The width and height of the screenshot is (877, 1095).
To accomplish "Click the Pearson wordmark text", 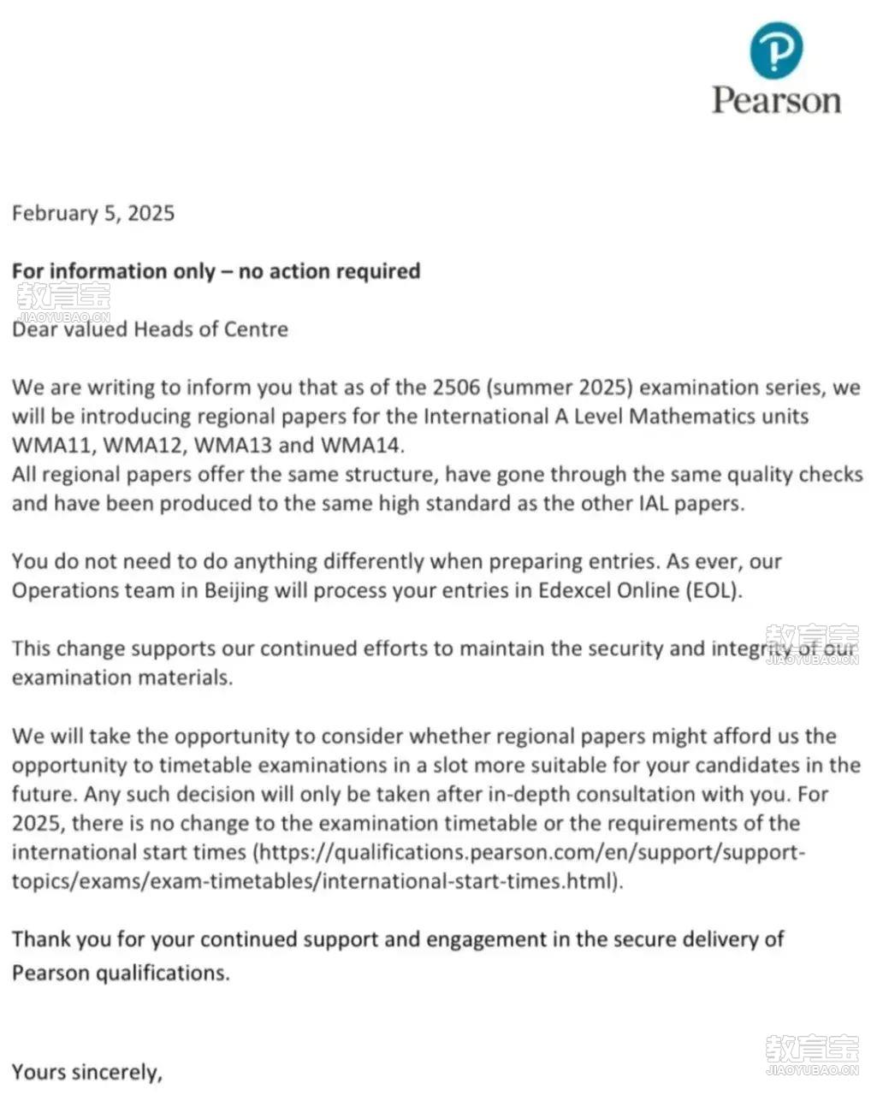I will 776,100.
